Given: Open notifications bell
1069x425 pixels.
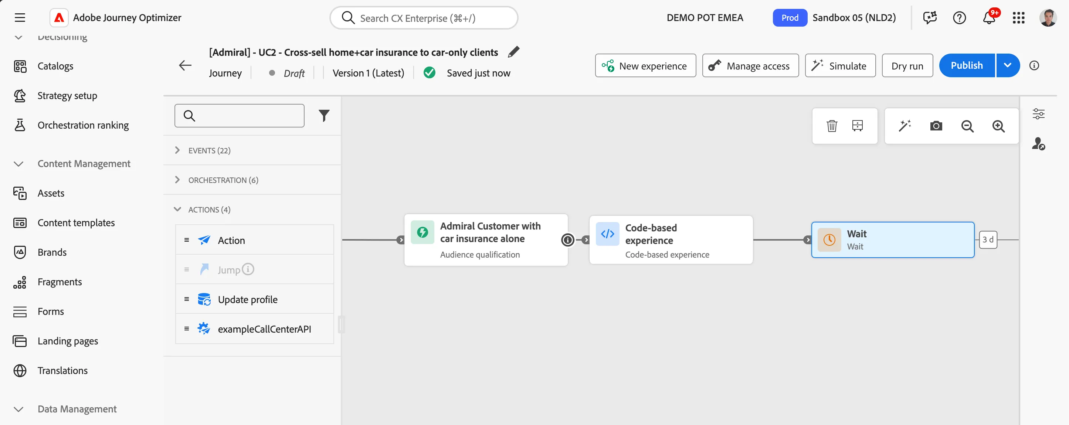Looking at the screenshot, I should click(x=989, y=17).
